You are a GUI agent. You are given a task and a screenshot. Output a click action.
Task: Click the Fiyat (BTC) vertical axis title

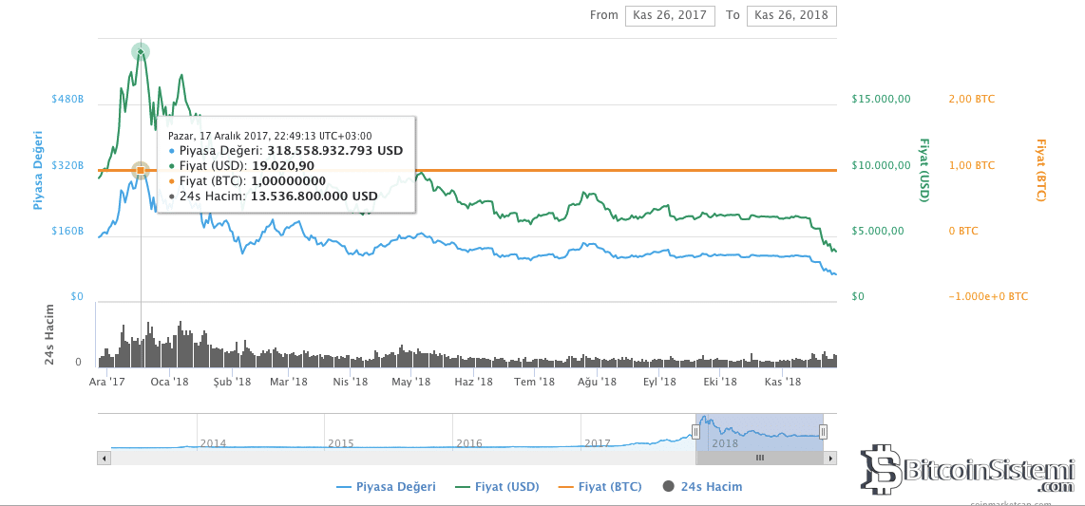1039,170
